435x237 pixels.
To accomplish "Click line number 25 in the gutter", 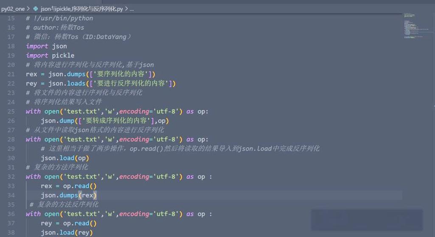I will pyautogui.click(x=11, y=111).
